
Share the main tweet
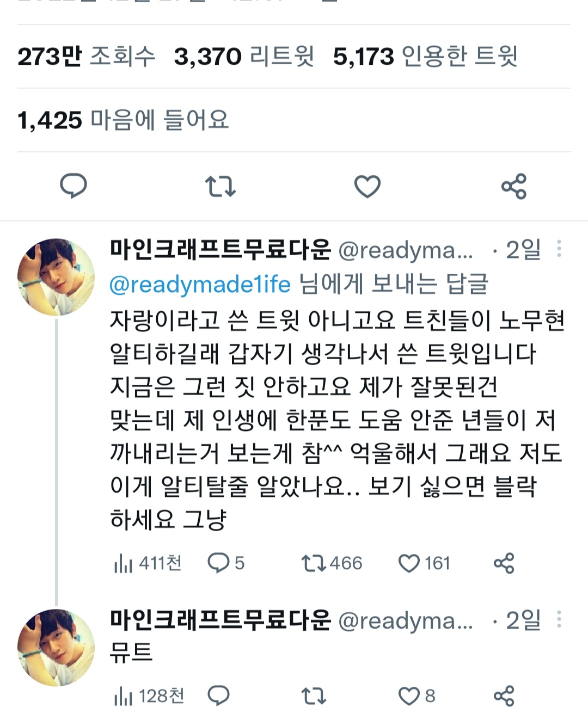pos(514,186)
